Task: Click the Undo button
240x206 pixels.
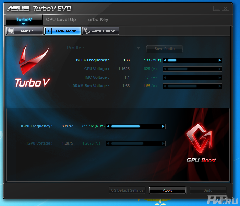Action: 208,190
